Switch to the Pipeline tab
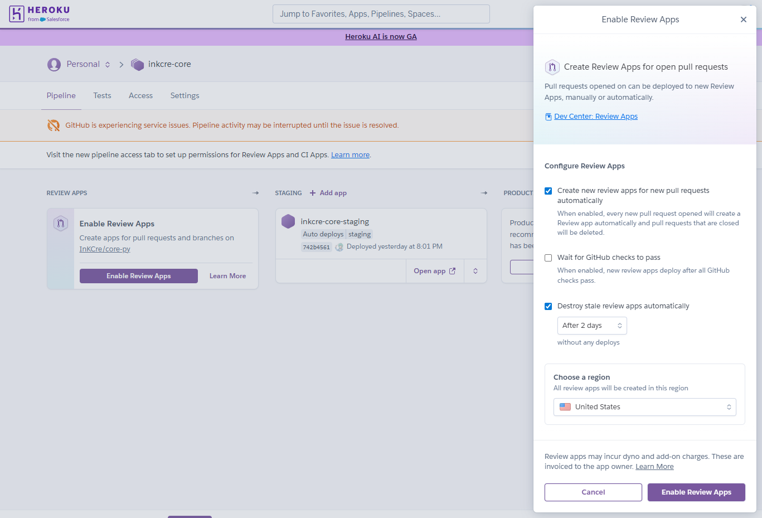Image resolution: width=762 pixels, height=518 pixels. click(x=61, y=96)
